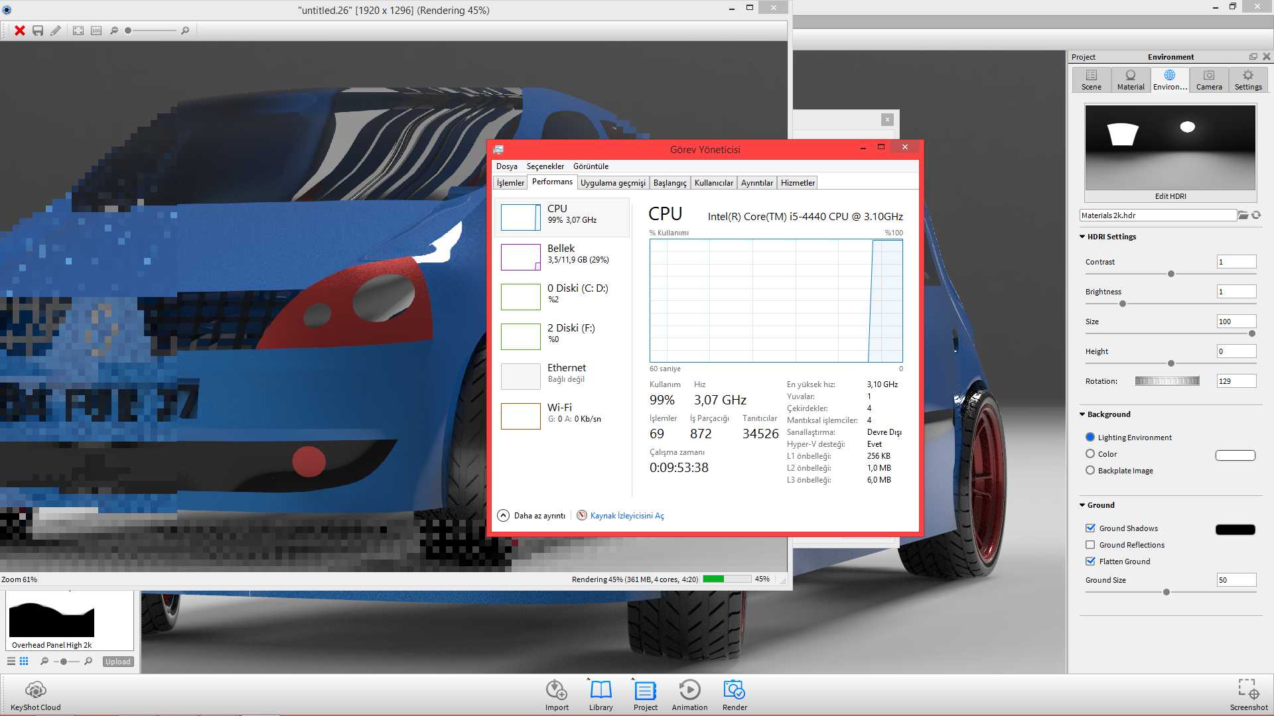Select Overhead Panel High 2k thumbnail
The image size is (1274, 716).
click(52, 619)
